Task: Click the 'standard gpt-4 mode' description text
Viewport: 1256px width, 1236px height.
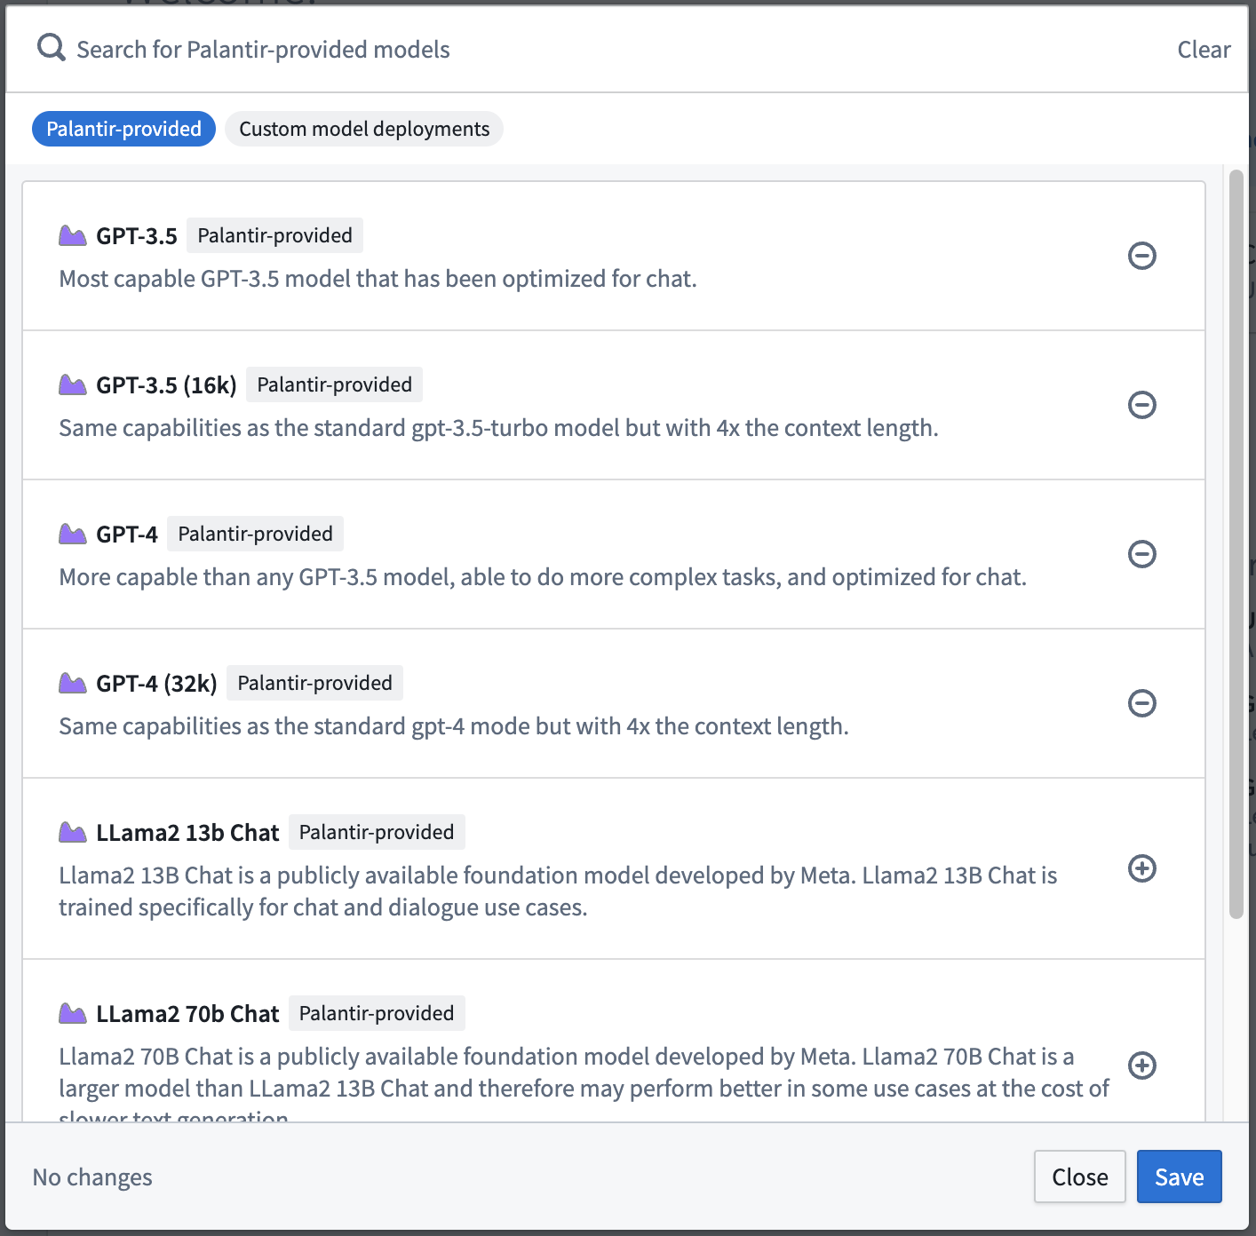Action: (454, 726)
